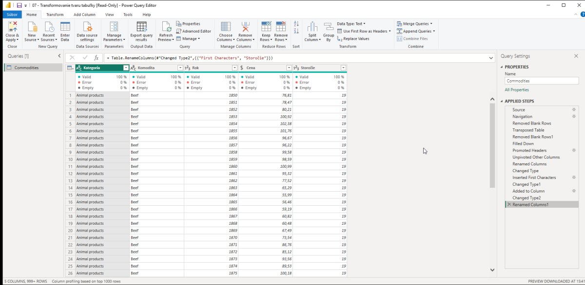Click the Close & Apply icon
This screenshot has width=585, height=285.
tap(12, 27)
